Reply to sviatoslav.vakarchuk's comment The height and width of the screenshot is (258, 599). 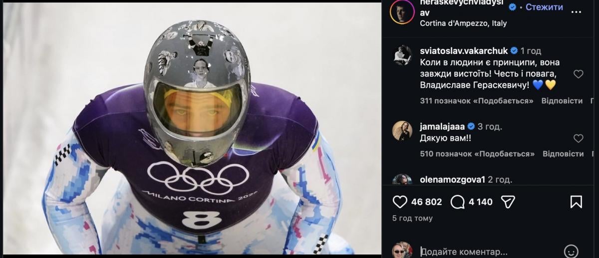pyautogui.click(x=563, y=100)
